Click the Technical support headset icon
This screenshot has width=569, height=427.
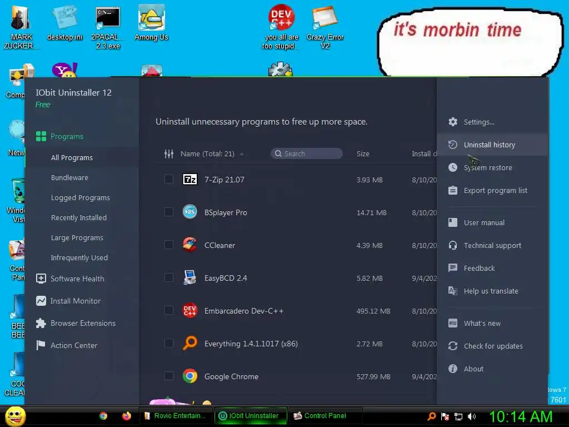coord(453,245)
